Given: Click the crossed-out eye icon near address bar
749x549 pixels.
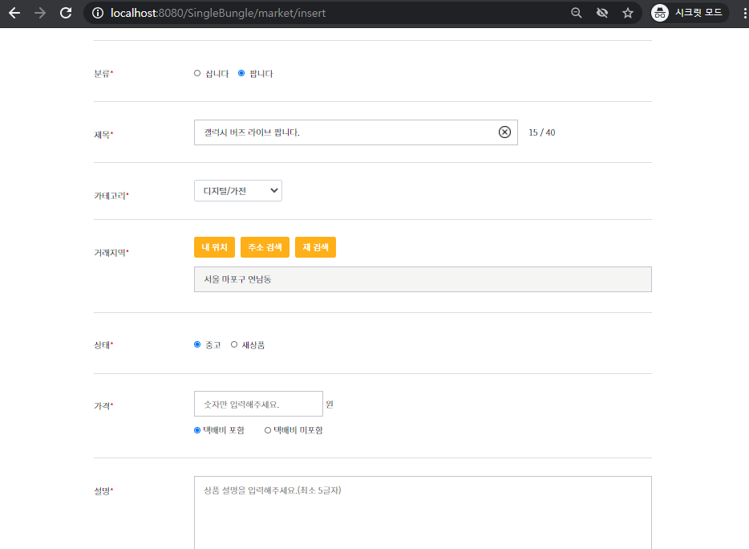Looking at the screenshot, I should (602, 13).
